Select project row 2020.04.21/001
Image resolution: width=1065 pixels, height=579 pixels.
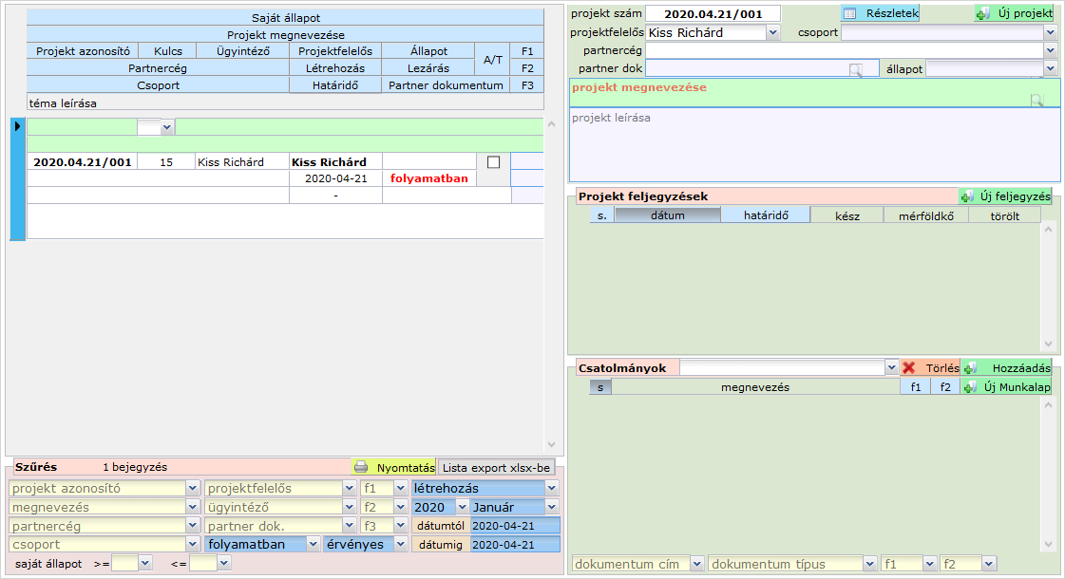click(82, 162)
